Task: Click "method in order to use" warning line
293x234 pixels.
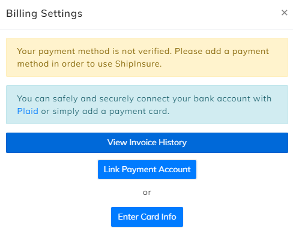Action: [65, 64]
